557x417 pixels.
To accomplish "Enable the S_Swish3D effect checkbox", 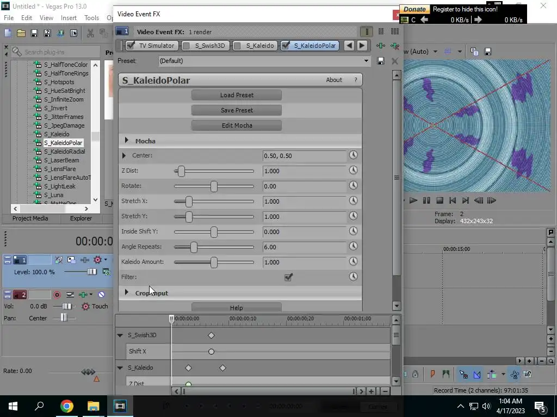I will (186, 46).
